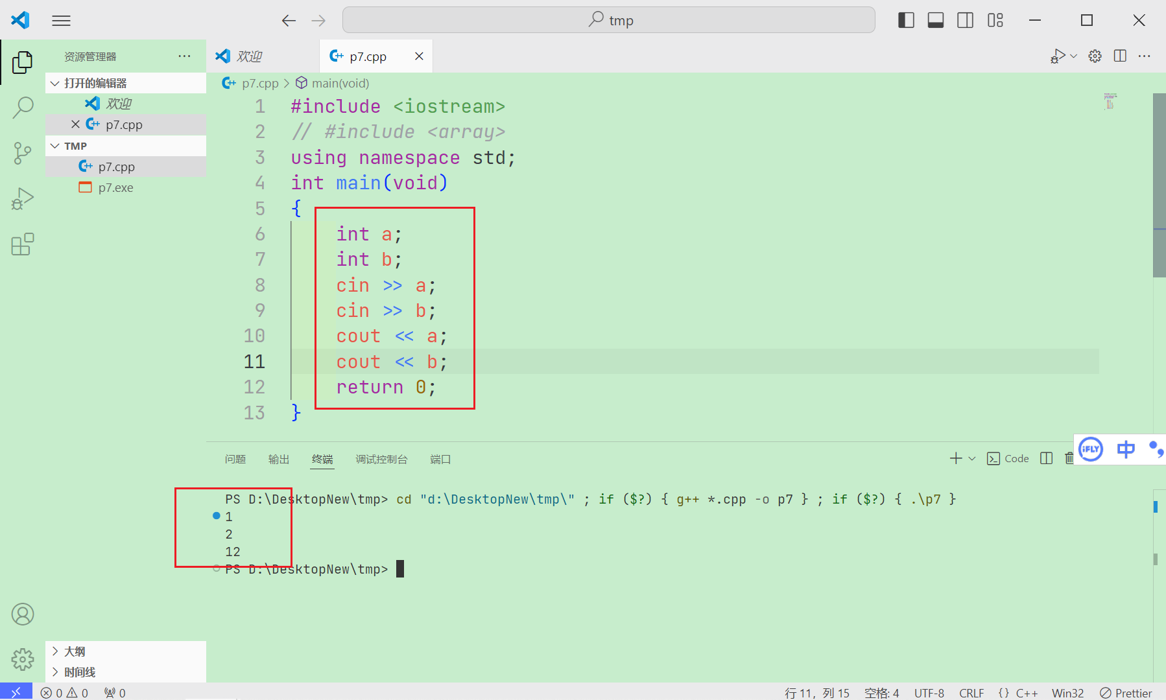Collapse the TMP folder section
Screen dimensions: 1166x700
pos(126,146)
